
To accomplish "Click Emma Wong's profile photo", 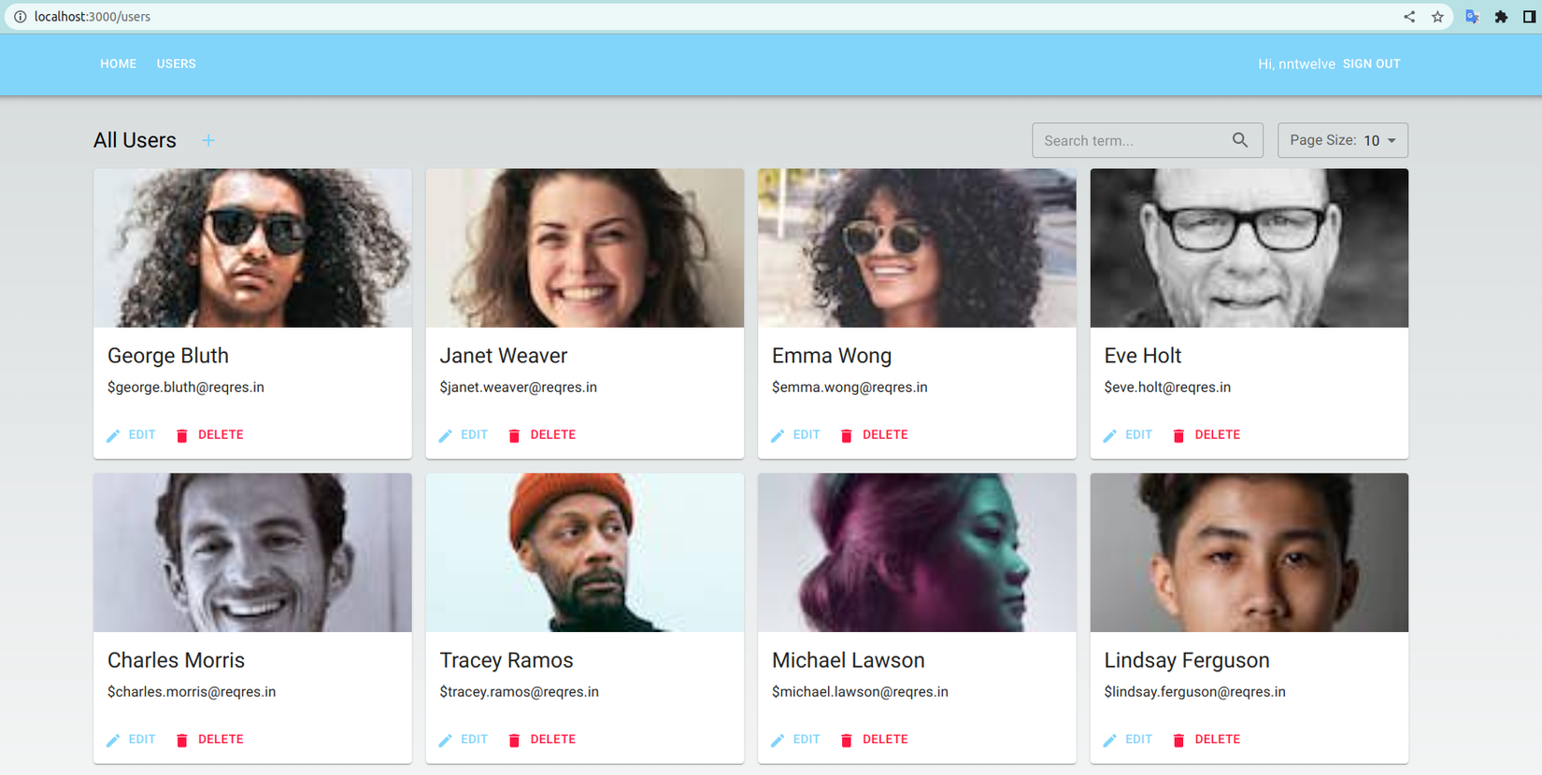I will (x=917, y=248).
